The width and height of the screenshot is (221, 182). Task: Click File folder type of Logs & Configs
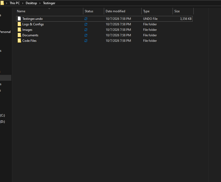[x=150, y=24]
